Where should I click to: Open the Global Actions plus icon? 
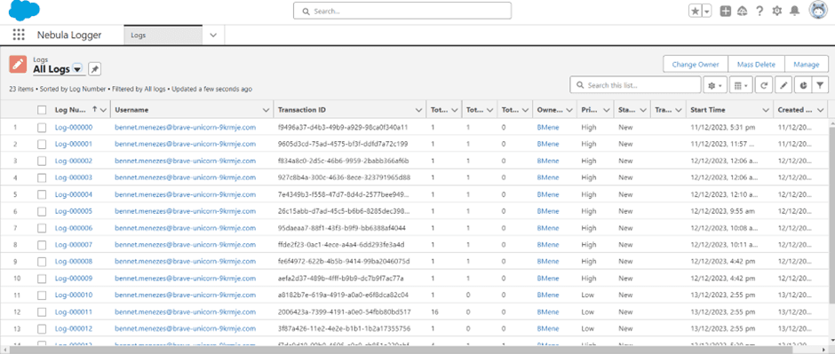[x=726, y=12]
